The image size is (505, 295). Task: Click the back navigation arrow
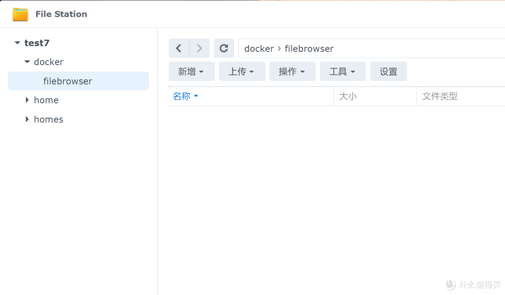pyautogui.click(x=179, y=48)
